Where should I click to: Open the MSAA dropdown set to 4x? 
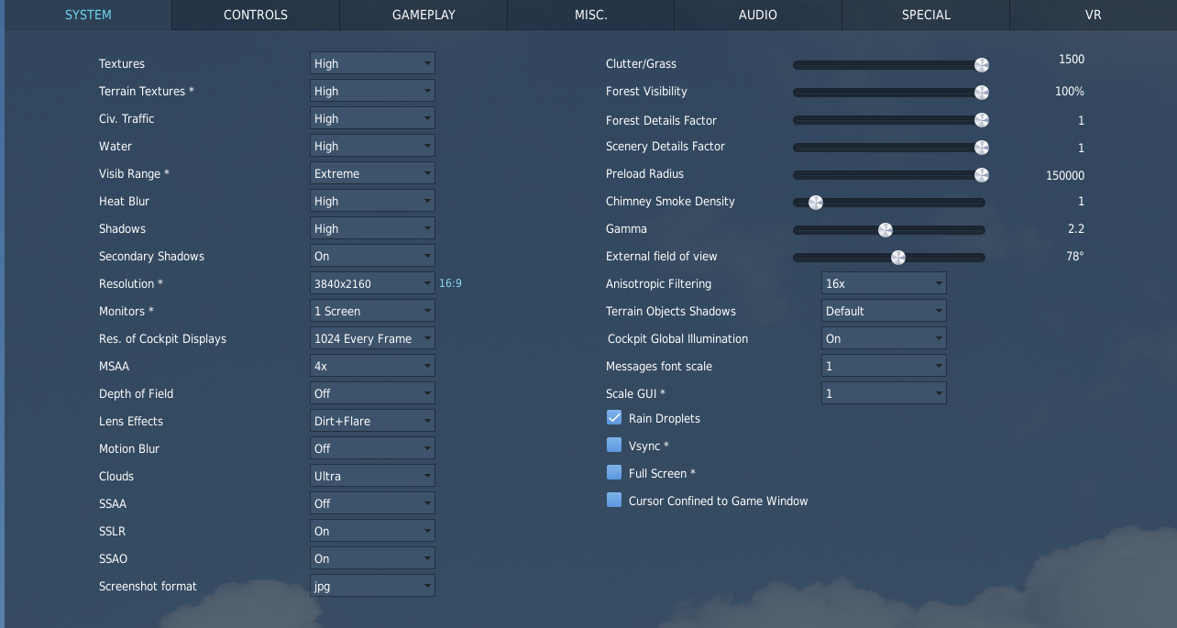tap(372, 366)
